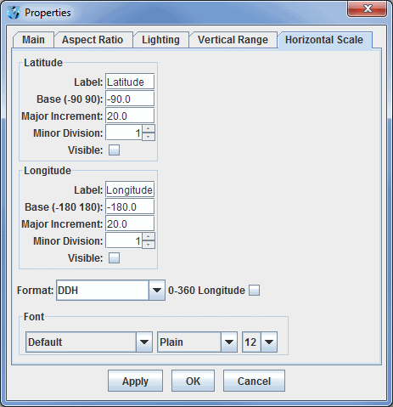Image resolution: width=393 pixels, height=407 pixels.
Task: Enable the Latitude Visible checkbox
Action: [x=115, y=150]
